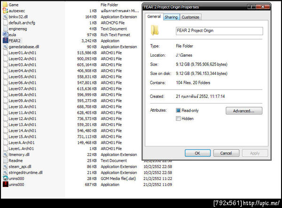Select the Game folder icon
Image resolution: width=282 pixels, height=208 pixels.
(5, 5)
